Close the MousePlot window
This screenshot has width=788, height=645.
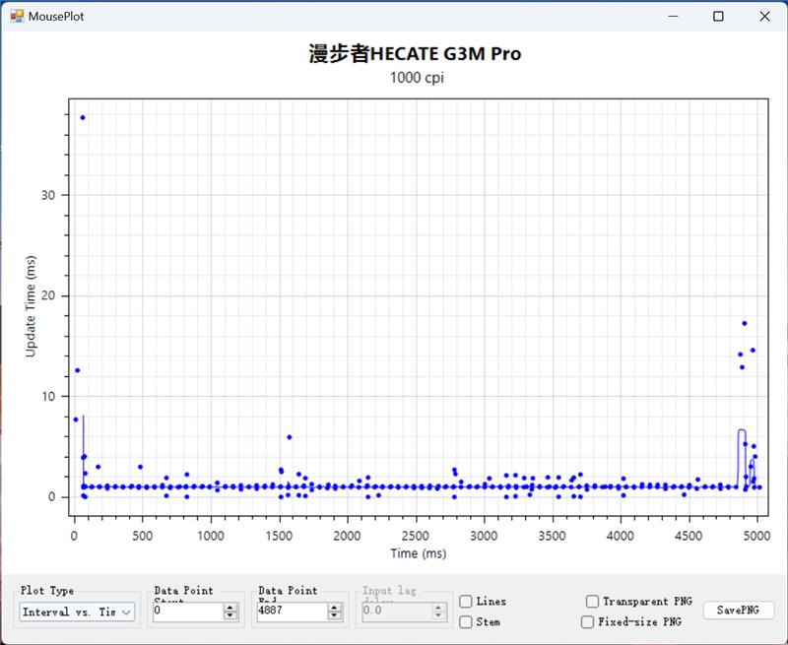[x=764, y=16]
